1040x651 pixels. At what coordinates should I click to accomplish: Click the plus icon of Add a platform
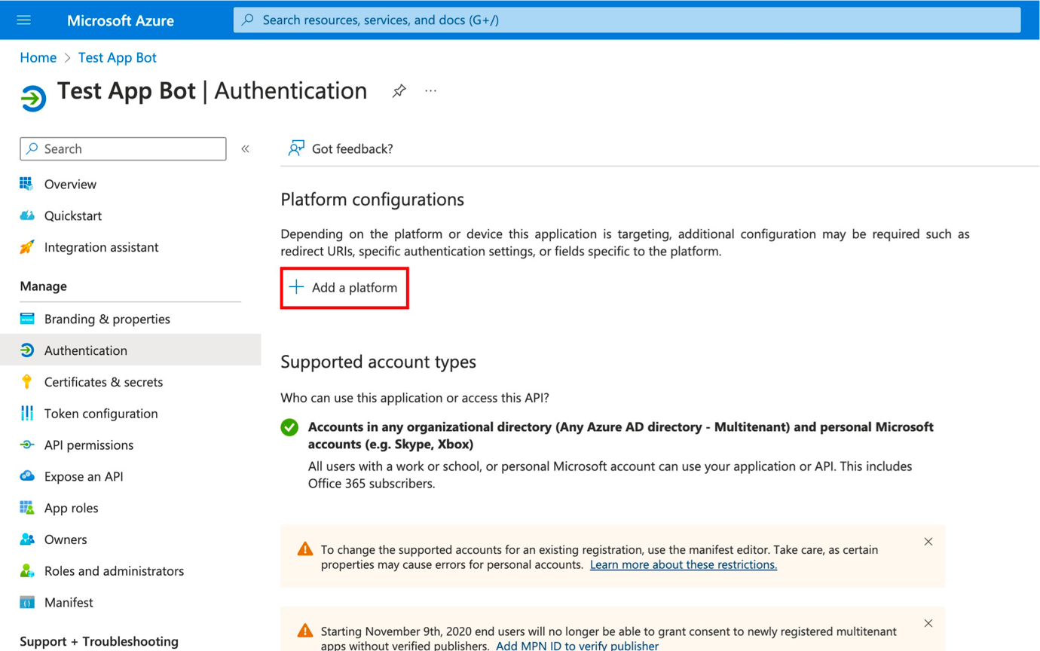tap(296, 287)
